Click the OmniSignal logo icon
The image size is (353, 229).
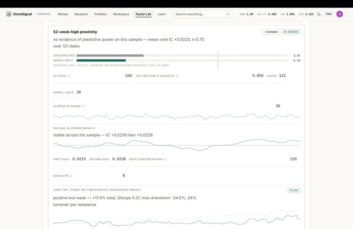pos(9,14)
